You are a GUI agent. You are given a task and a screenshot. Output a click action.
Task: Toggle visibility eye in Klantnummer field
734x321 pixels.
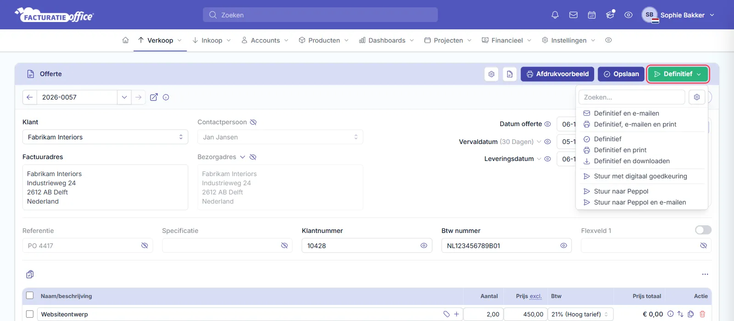pyautogui.click(x=424, y=246)
